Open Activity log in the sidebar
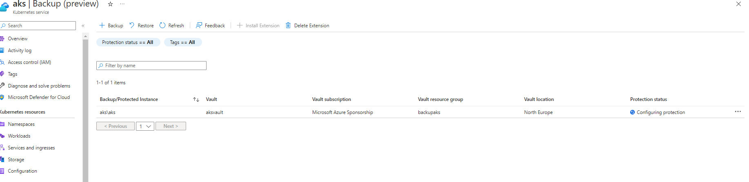The width and height of the screenshot is (749, 182). pyautogui.click(x=20, y=50)
